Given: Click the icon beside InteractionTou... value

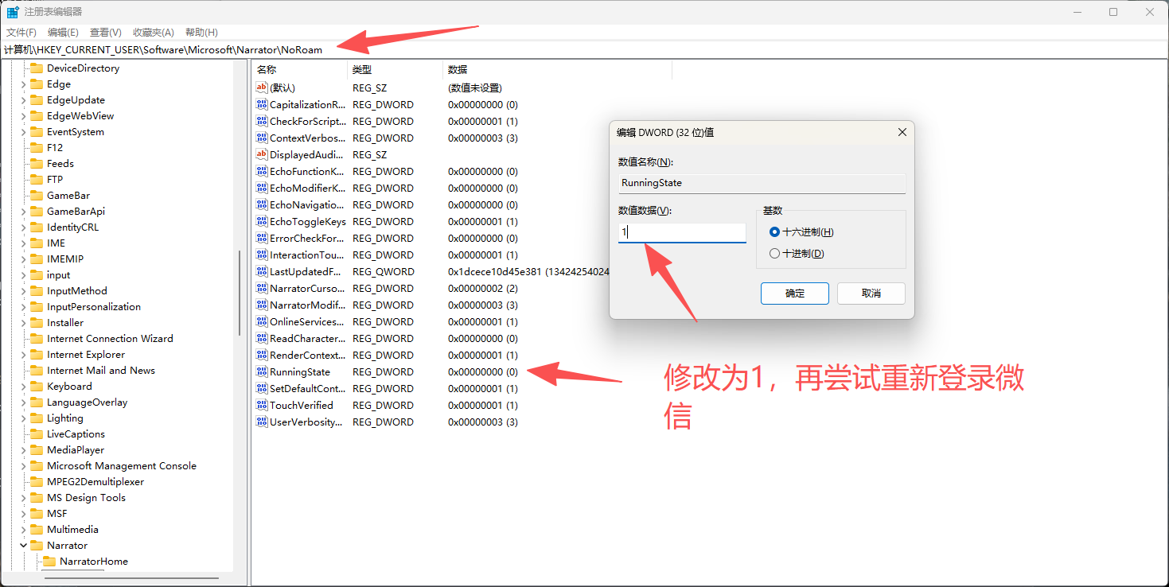Looking at the screenshot, I should click(261, 255).
